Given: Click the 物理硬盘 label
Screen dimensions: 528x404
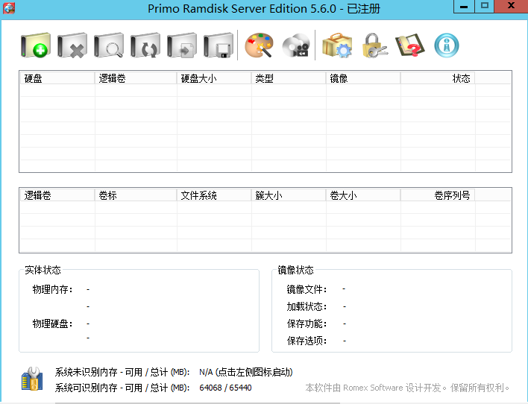Looking at the screenshot, I should point(52,324).
